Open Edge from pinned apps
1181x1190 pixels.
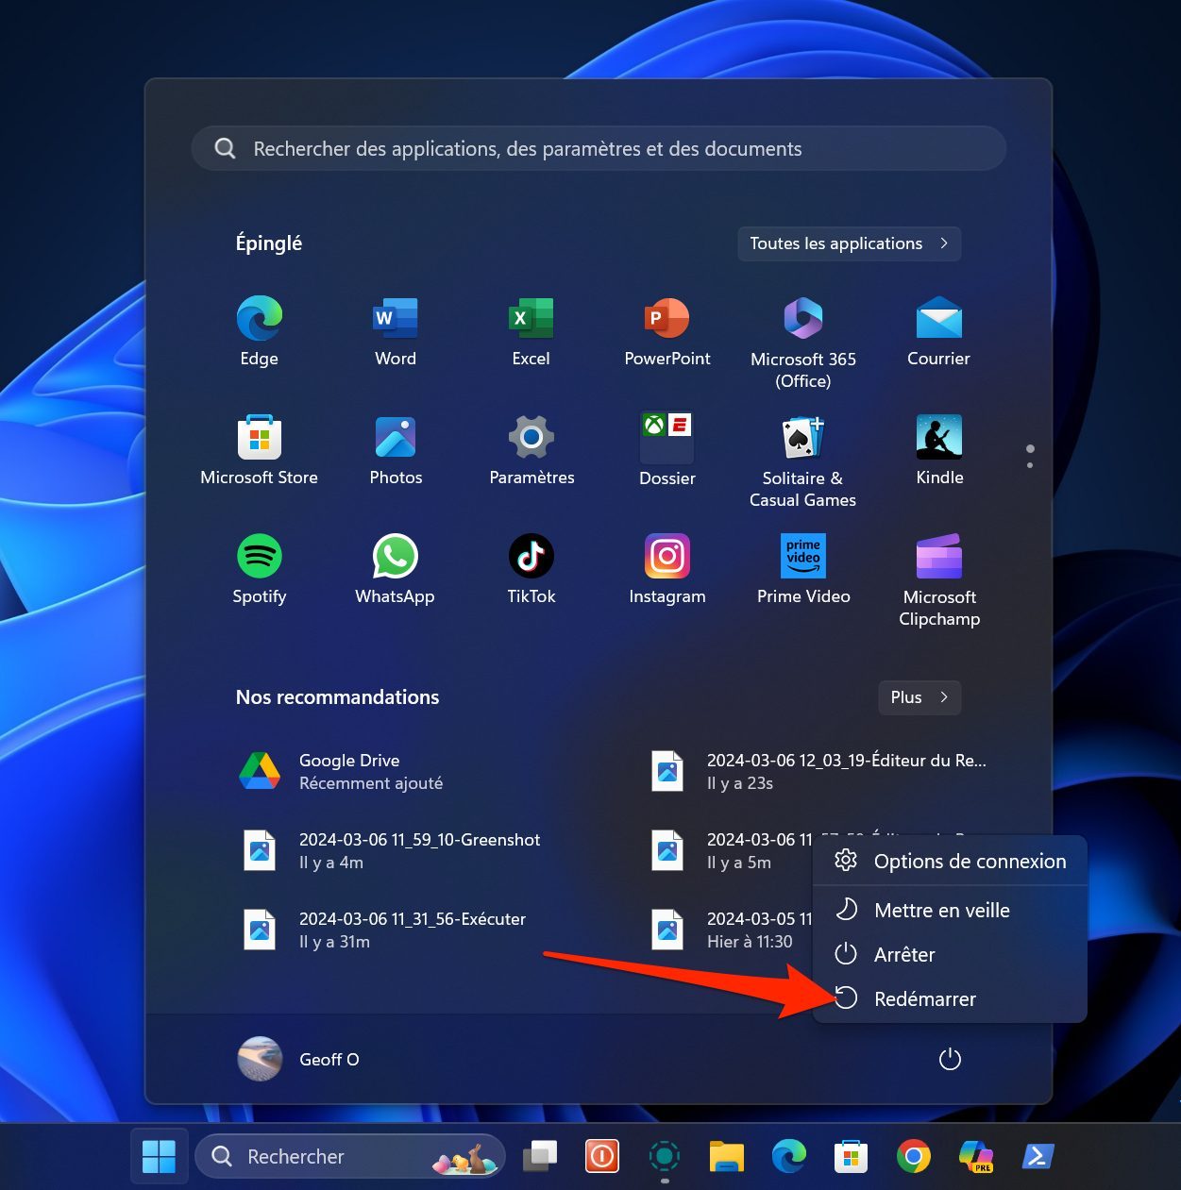(x=260, y=330)
